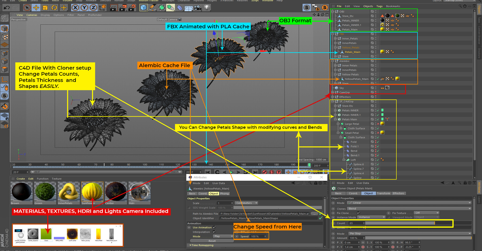Uncheck the Interpolation checkbox
The width and height of the screenshot is (482, 251).
[x=214, y=232]
